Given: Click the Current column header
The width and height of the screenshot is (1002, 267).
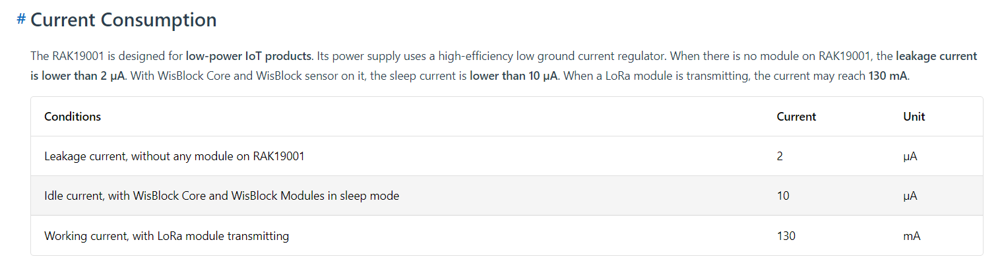Looking at the screenshot, I should [x=796, y=117].
